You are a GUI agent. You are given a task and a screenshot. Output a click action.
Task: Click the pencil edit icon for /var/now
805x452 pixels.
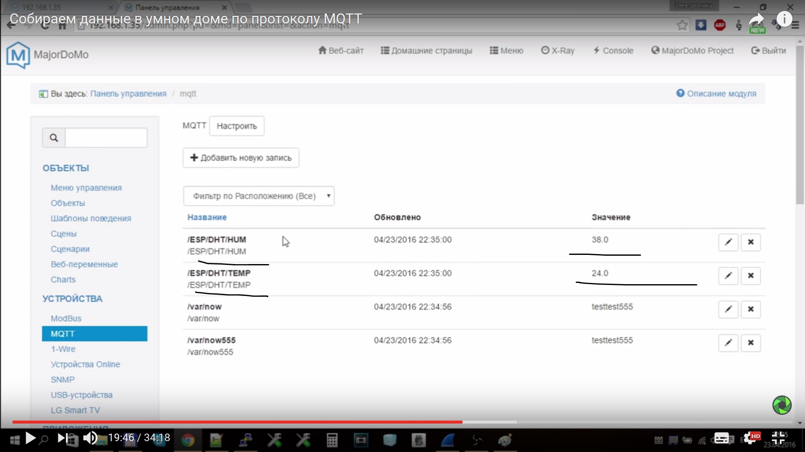[728, 309]
